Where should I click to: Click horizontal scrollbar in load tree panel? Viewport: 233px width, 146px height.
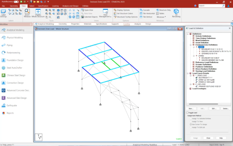[203, 104]
